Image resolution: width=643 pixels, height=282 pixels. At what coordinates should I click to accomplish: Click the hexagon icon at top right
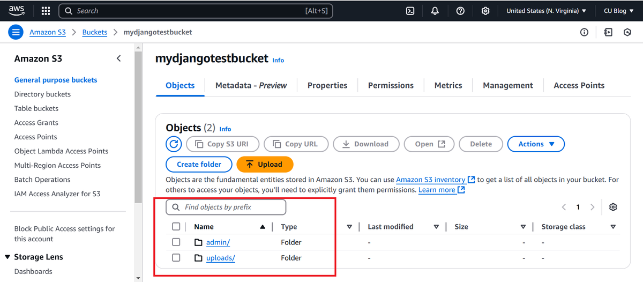627,32
